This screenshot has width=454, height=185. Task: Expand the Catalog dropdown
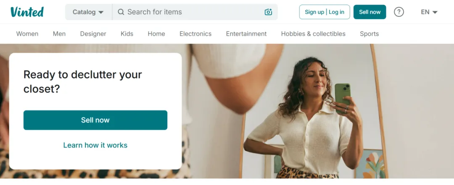pyautogui.click(x=88, y=12)
